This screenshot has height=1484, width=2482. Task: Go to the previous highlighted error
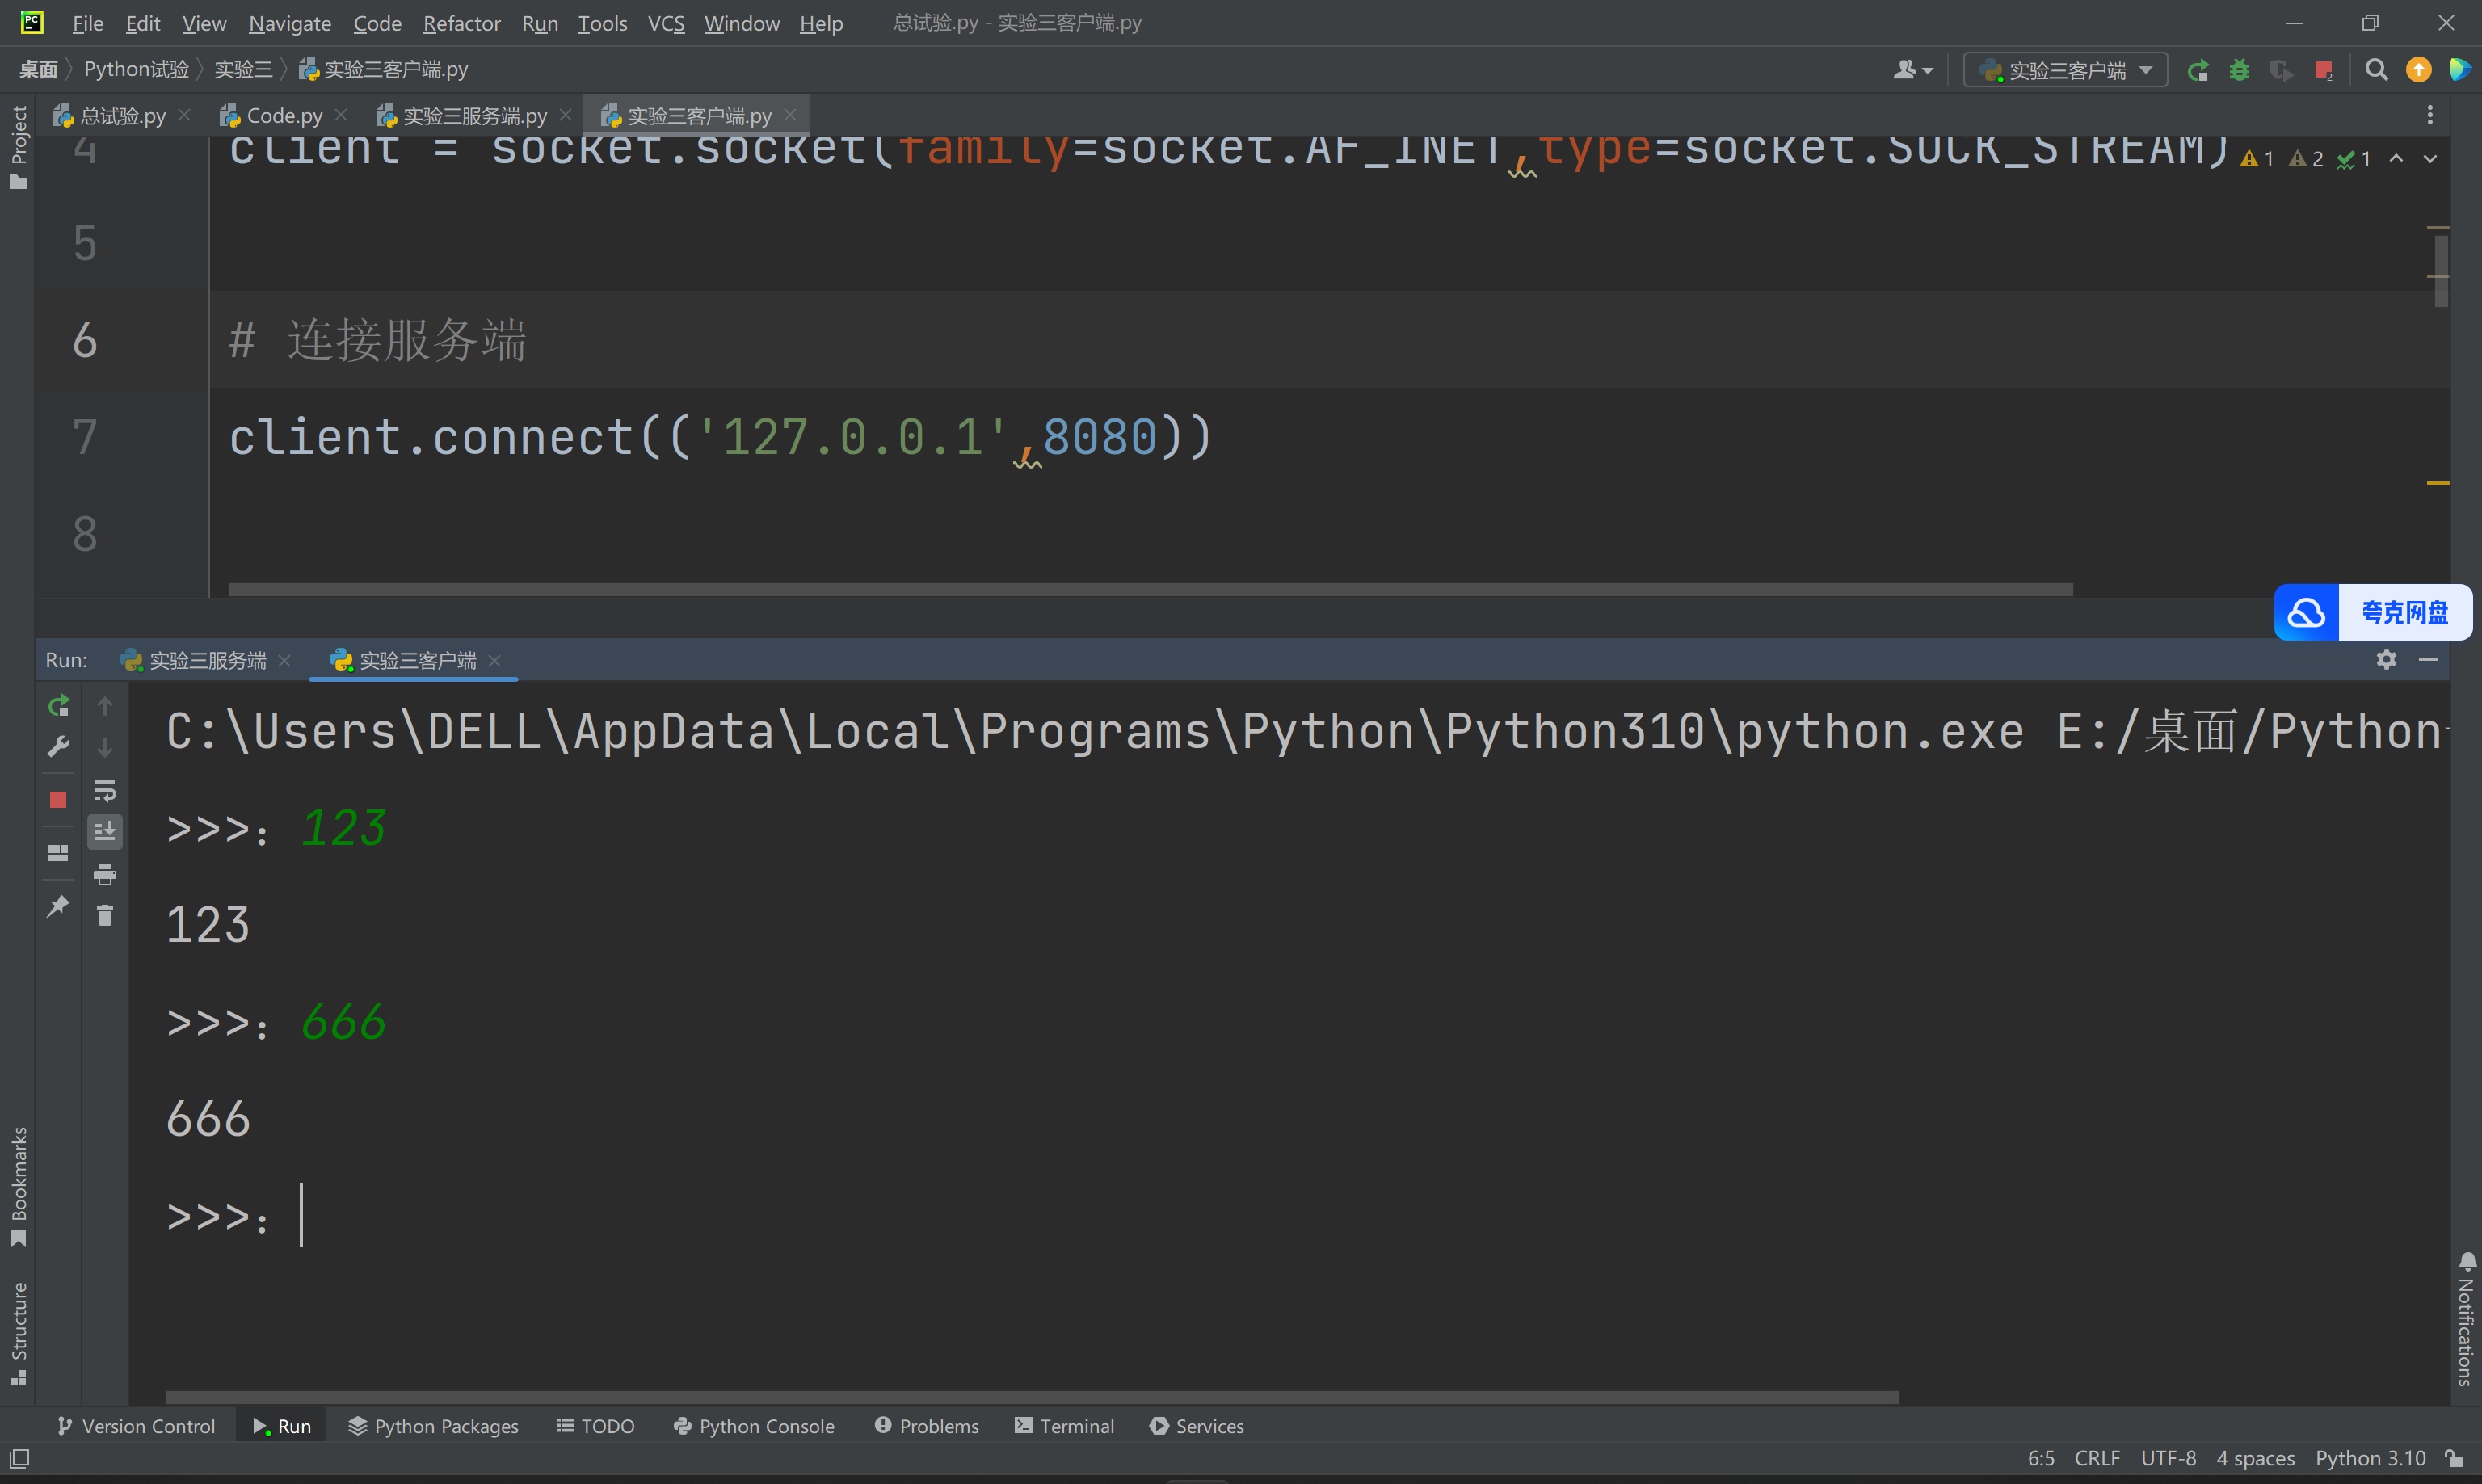click(x=2397, y=159)
